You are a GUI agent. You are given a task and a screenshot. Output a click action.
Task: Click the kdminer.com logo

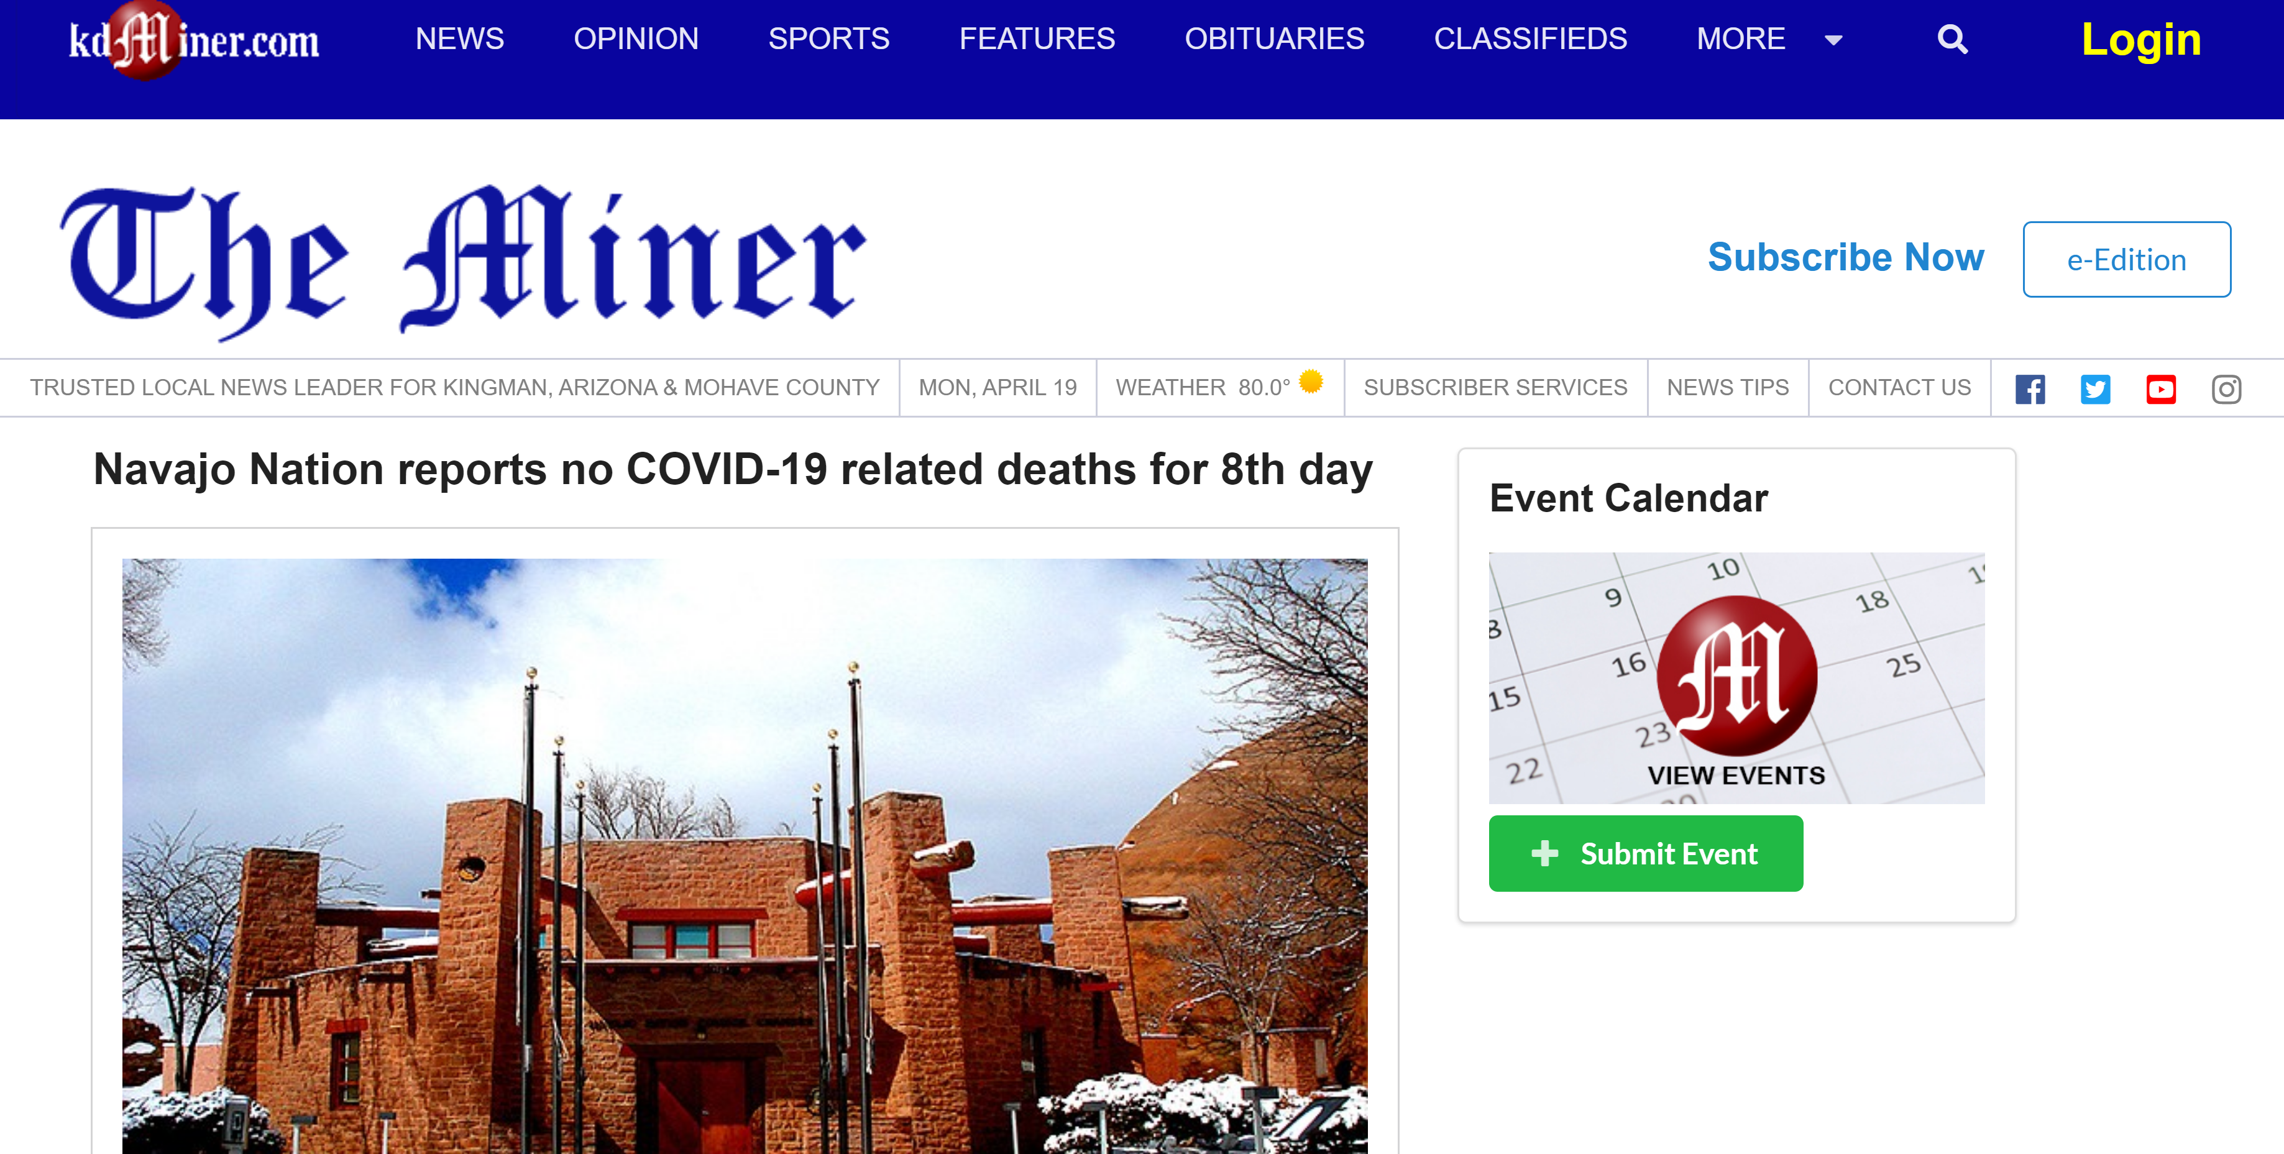194,40
